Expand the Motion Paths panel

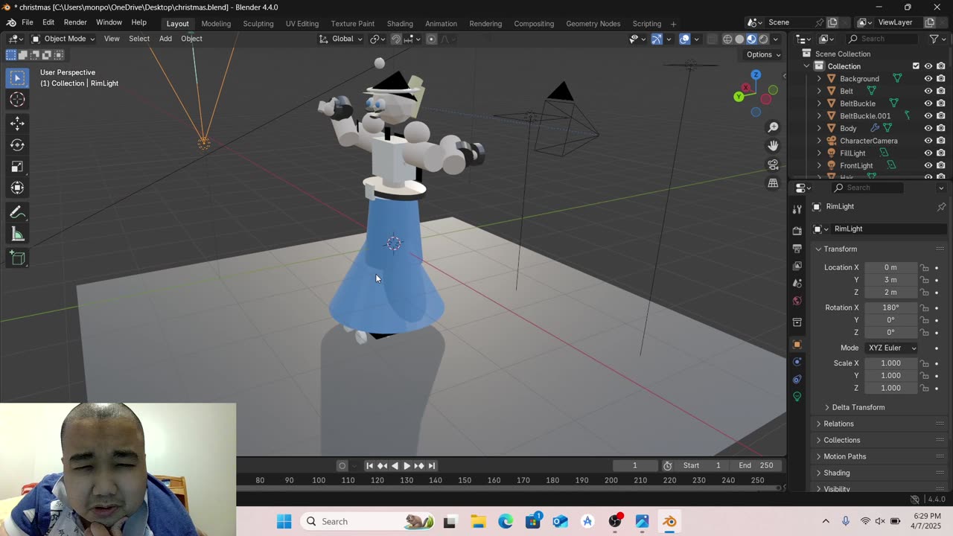tap(844, 456)
